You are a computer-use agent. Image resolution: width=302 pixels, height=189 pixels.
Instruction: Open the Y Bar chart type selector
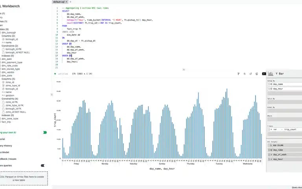coord(280,74)
